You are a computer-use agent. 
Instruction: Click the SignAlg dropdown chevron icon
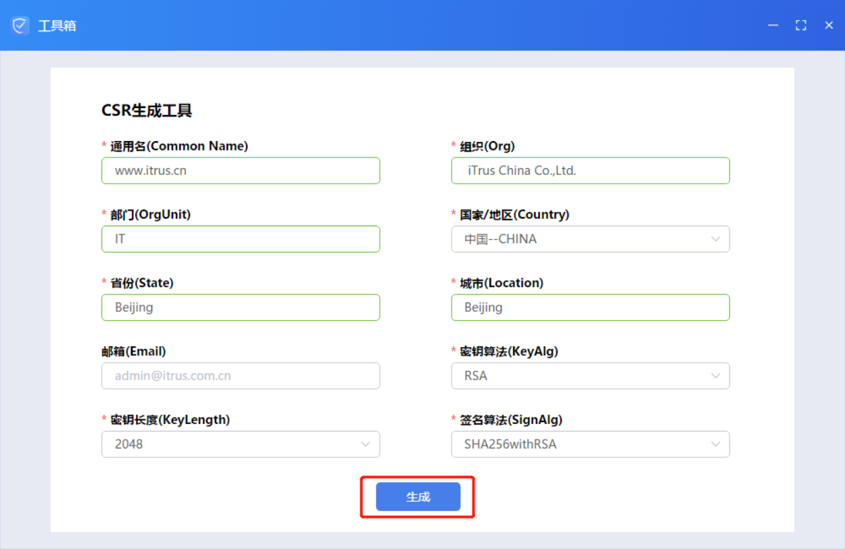point(715,444)
